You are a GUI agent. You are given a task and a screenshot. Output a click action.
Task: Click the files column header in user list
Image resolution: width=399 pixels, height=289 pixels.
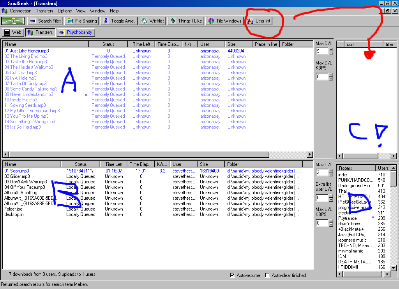click(390, 44)
